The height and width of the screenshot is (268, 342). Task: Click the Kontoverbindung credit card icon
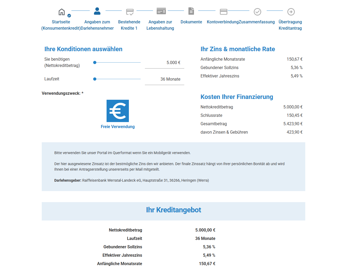(224, 12)
